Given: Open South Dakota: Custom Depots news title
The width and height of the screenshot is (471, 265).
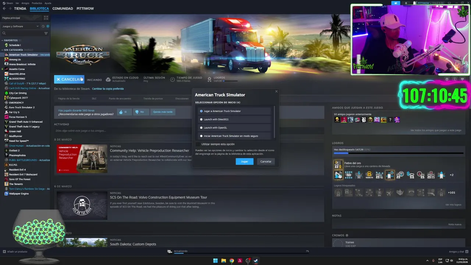Looking at the screenshot, I should pos(133,244).
